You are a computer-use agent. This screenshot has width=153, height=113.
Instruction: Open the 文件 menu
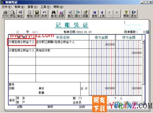point(6,7)
